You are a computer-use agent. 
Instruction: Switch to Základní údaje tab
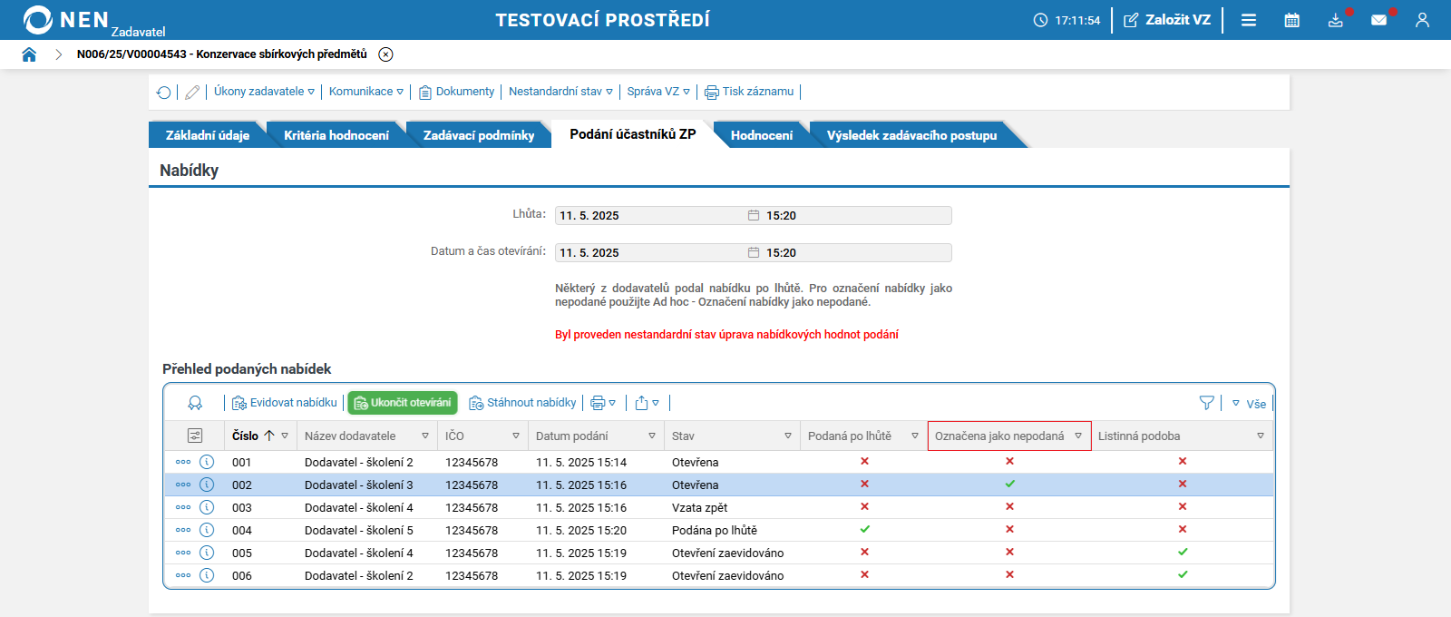(208, 135)
